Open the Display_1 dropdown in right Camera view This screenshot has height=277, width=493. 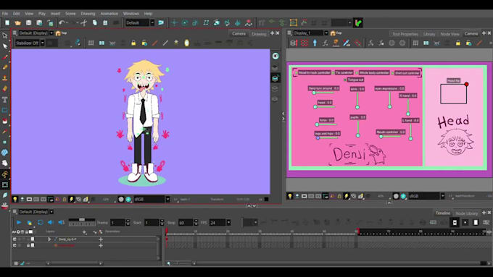(326, 33)
